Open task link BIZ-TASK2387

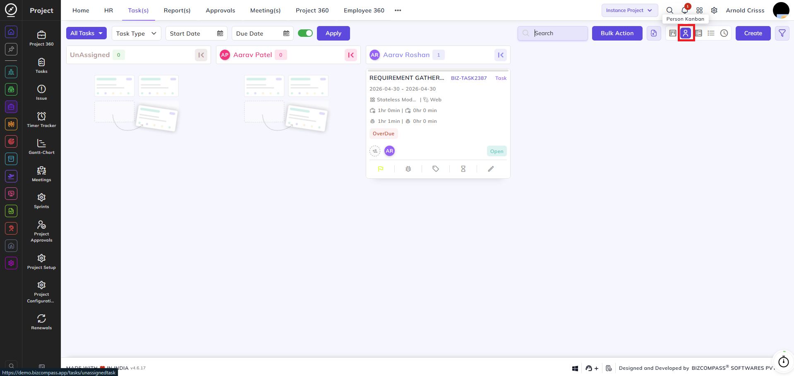coord(469,78)
